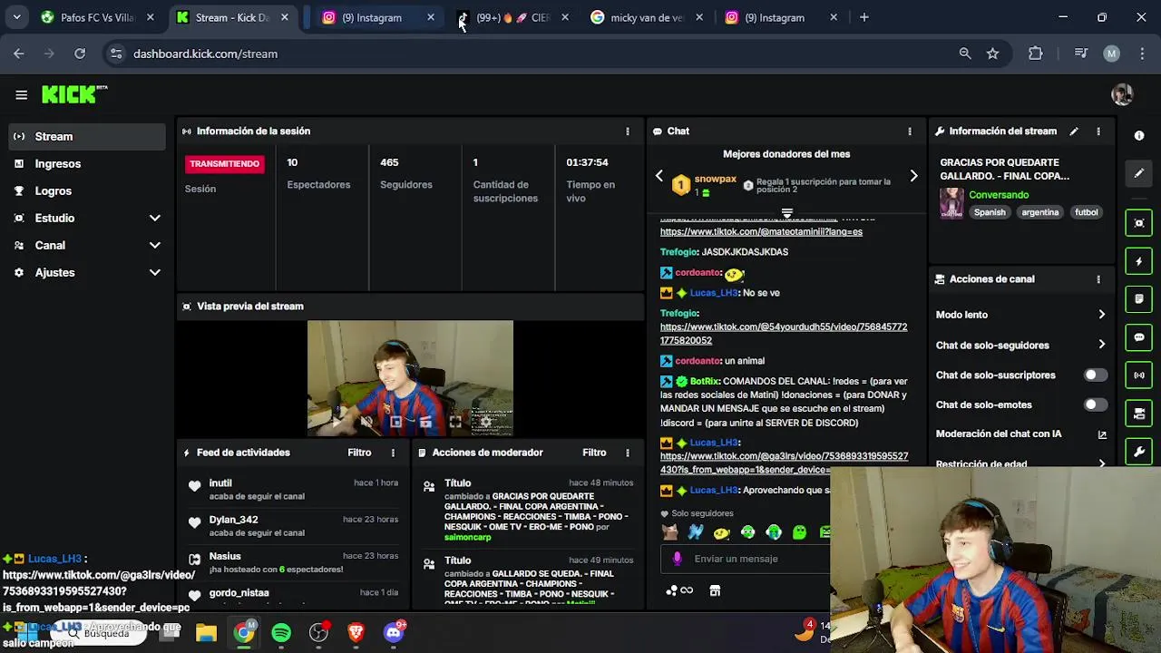Click the Conversando category link
Image resolution: width=1161 pixels, height=653 pixels.
click(999, 195)
